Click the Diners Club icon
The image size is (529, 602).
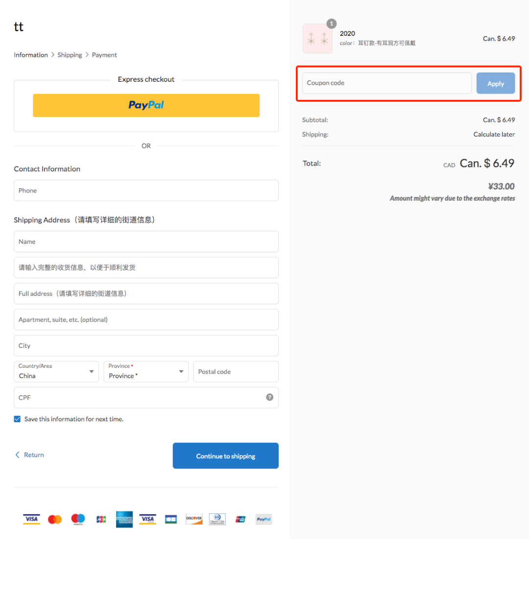pos(217,519)
